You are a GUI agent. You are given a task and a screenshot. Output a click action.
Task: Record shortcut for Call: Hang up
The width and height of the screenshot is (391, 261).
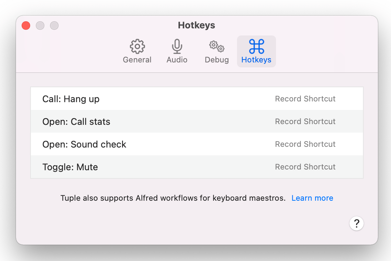click(305, 99)
